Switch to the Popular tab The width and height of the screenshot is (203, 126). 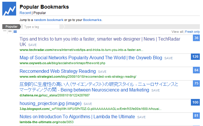click(40, 13)
